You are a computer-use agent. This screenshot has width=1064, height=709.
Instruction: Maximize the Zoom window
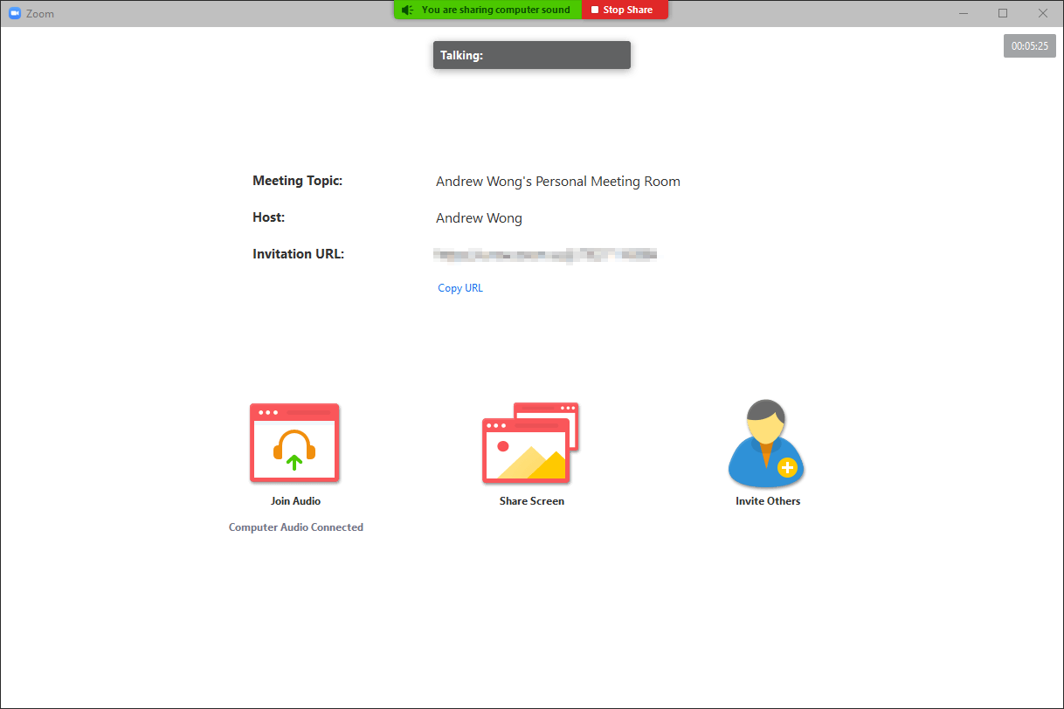[x=1003, y=13]
